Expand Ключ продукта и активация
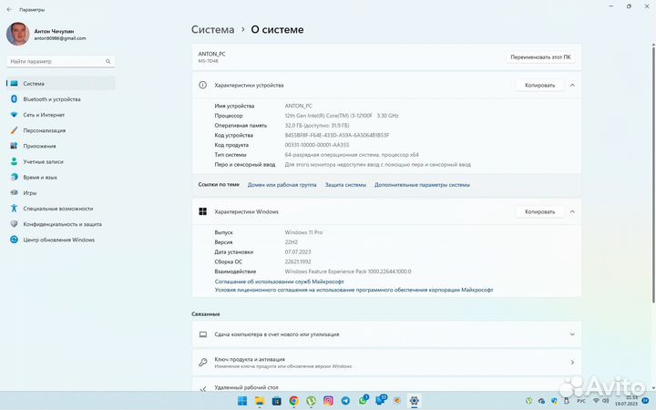656x410 pixels. click(x=572, y=362)
